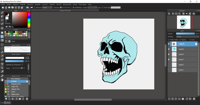The width and height of the screenshot is (200, 105).
Task: Click the fit-to-window icon in Navigator
Action: coord(176,14)
